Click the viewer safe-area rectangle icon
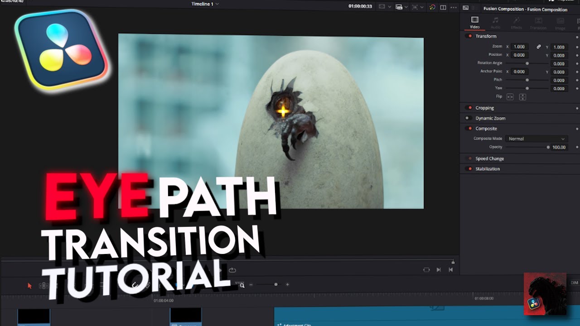580x326 pixels. [x=382, y=7]
